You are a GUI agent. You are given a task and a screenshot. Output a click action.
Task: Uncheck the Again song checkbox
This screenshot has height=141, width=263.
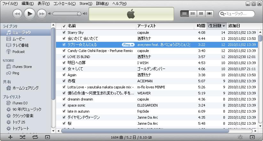(x=64, y=75)
